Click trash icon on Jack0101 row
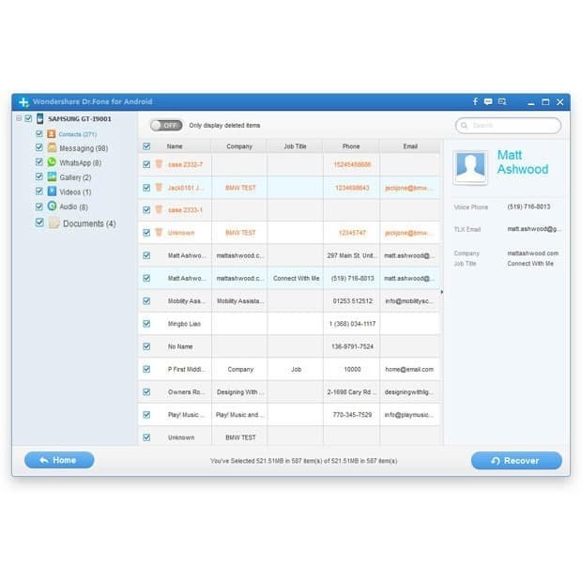Image resolution: width=582 pixels, height=582 pixels. click(159, 187)
